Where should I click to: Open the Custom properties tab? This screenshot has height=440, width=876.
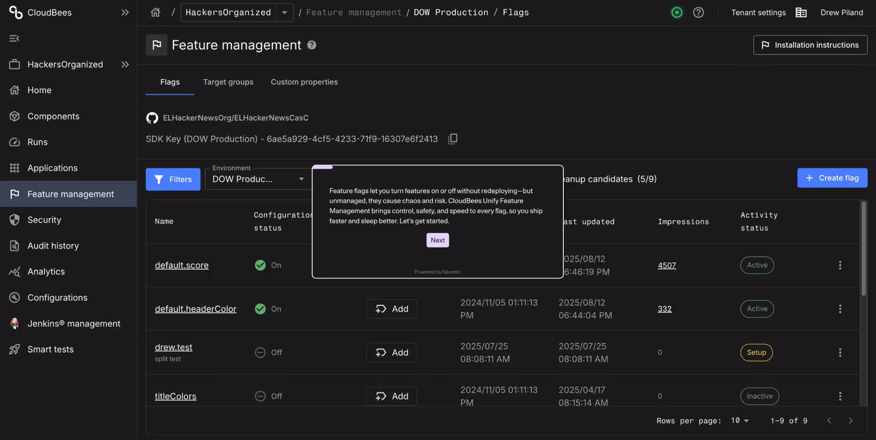(304, 82)
